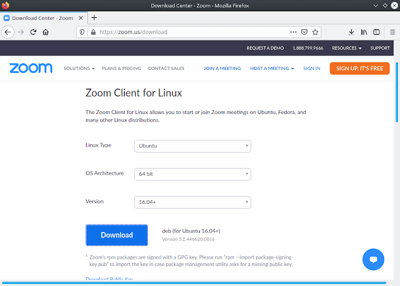Click Request a Demo link
The image size is (400, 286).
click(265, 48)
